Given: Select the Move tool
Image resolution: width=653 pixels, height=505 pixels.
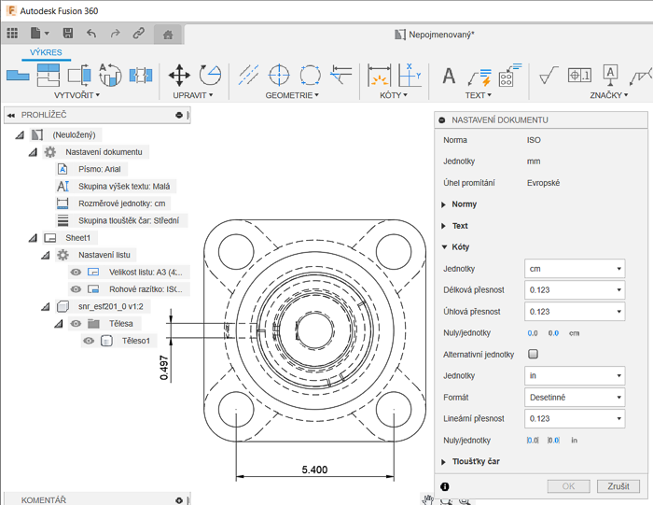Looking at the screenshot, I should (x=179, y=76).
